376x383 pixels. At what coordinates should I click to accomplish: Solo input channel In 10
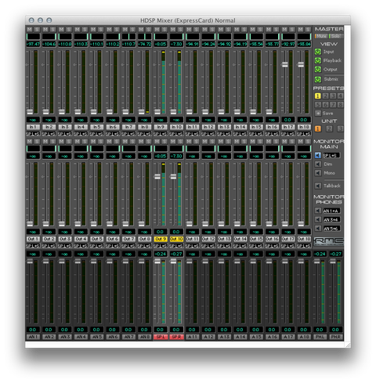pos(180,29)
